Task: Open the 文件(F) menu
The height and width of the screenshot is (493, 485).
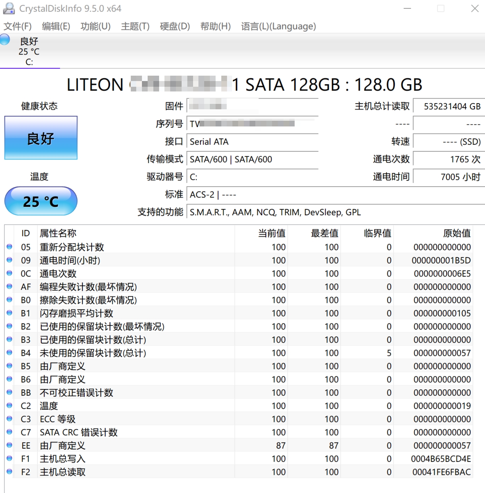Action: [17, 26]
